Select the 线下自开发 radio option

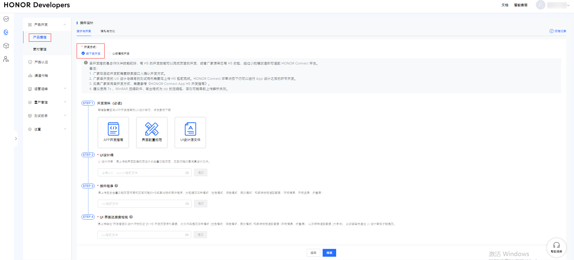tap(83, 53)
